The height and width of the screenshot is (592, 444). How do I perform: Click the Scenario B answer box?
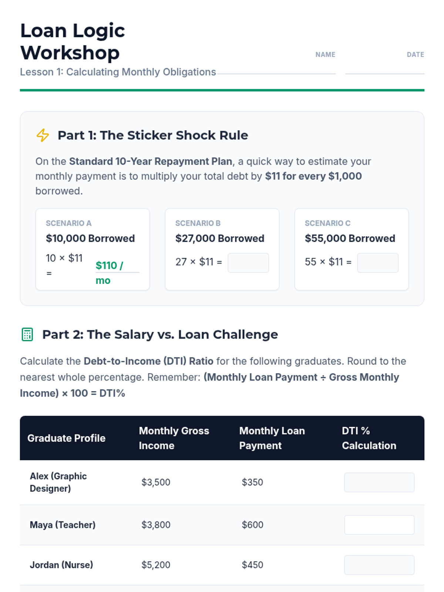tap(248, 263)
